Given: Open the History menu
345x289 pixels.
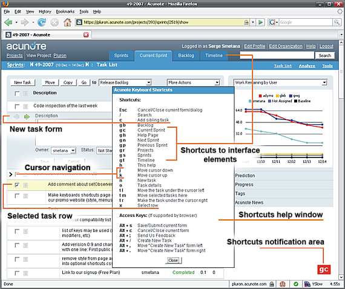Looking at the screenshot, I should tap(45, 12).
